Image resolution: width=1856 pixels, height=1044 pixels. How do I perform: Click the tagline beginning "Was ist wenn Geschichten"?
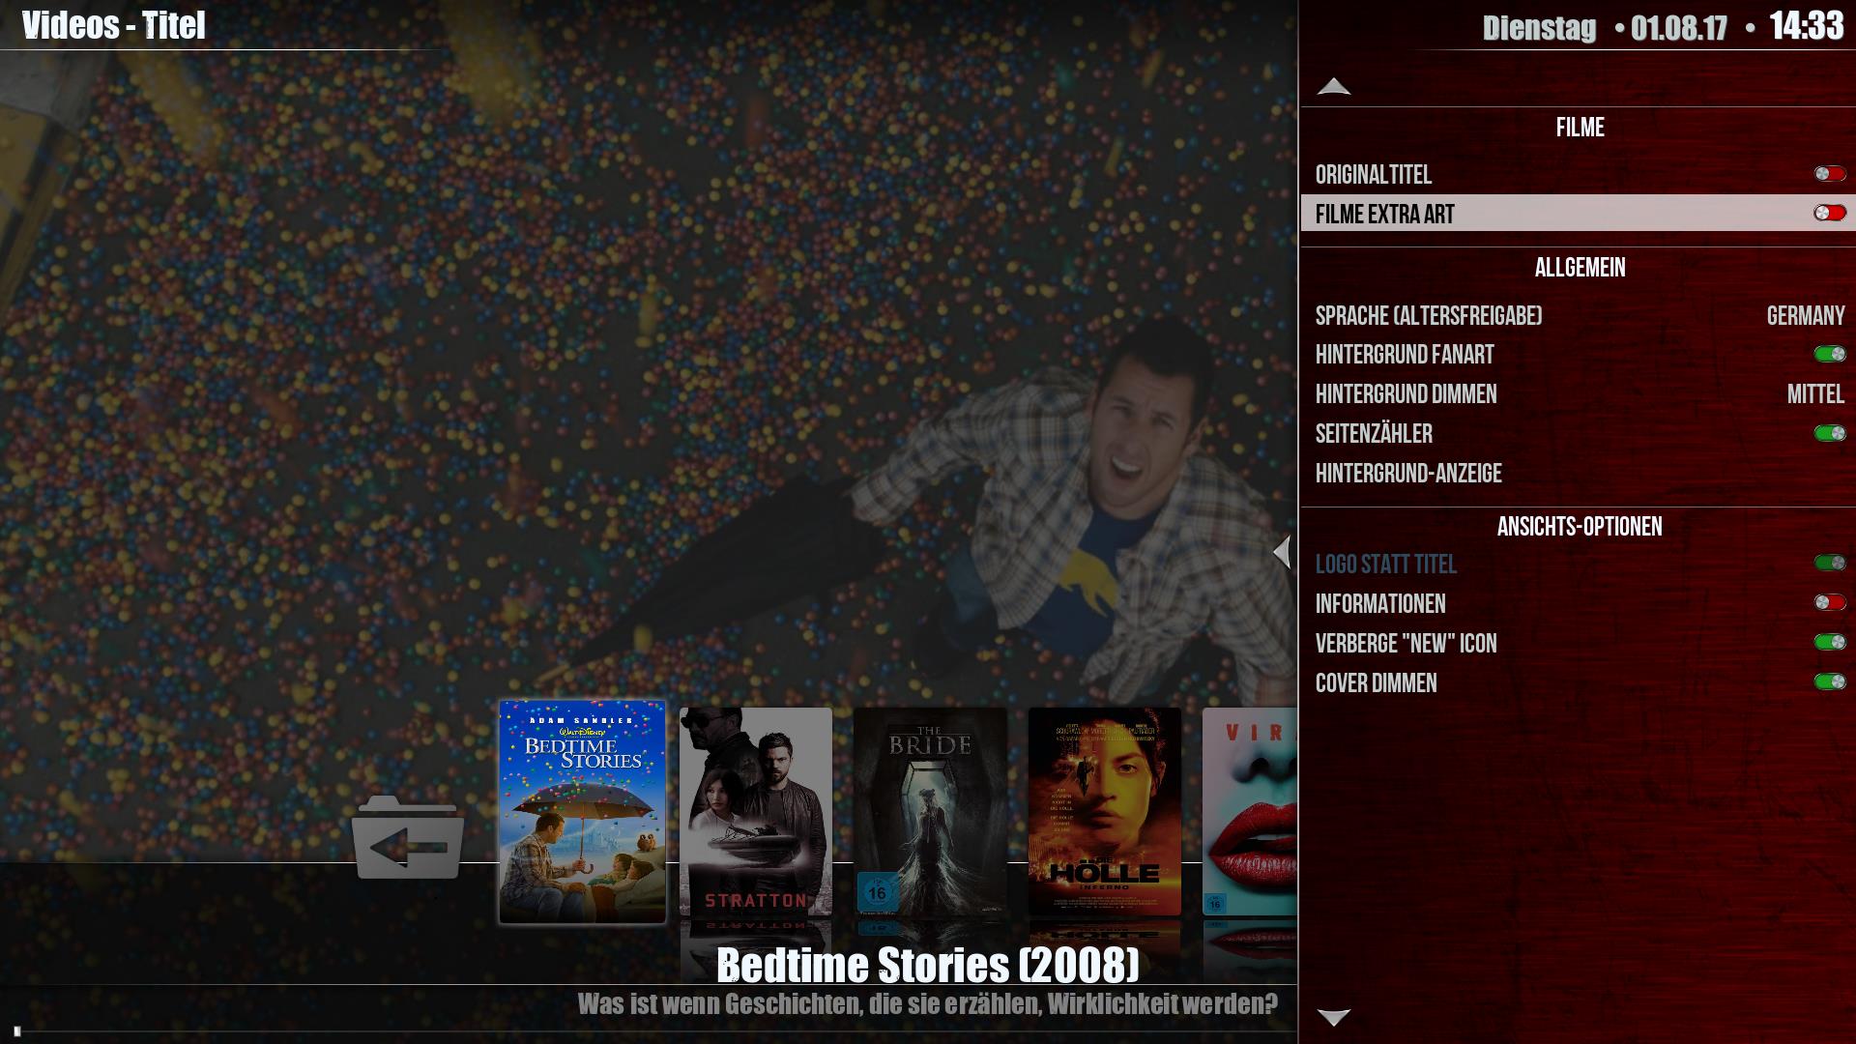click(x=928, y=1004)
